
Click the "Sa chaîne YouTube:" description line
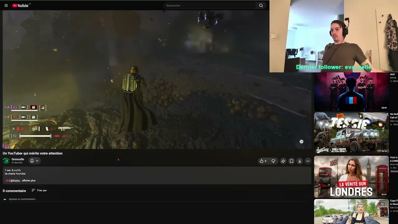pyautogui.click(x=15, y=174)
